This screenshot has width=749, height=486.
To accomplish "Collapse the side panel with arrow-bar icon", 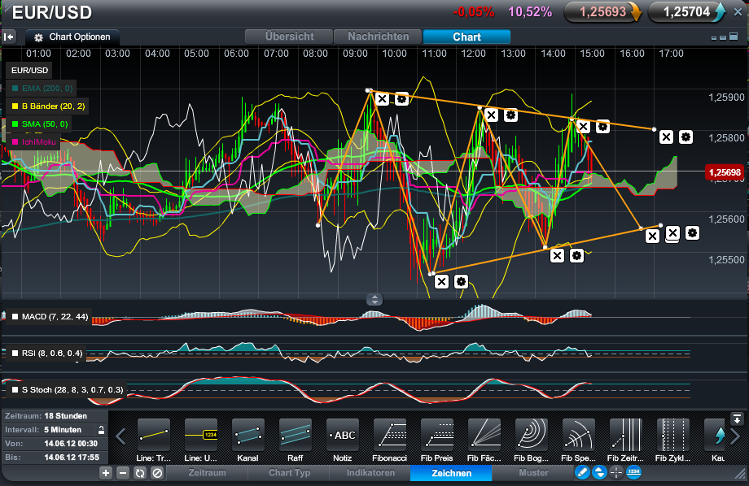I will point(9,37).
